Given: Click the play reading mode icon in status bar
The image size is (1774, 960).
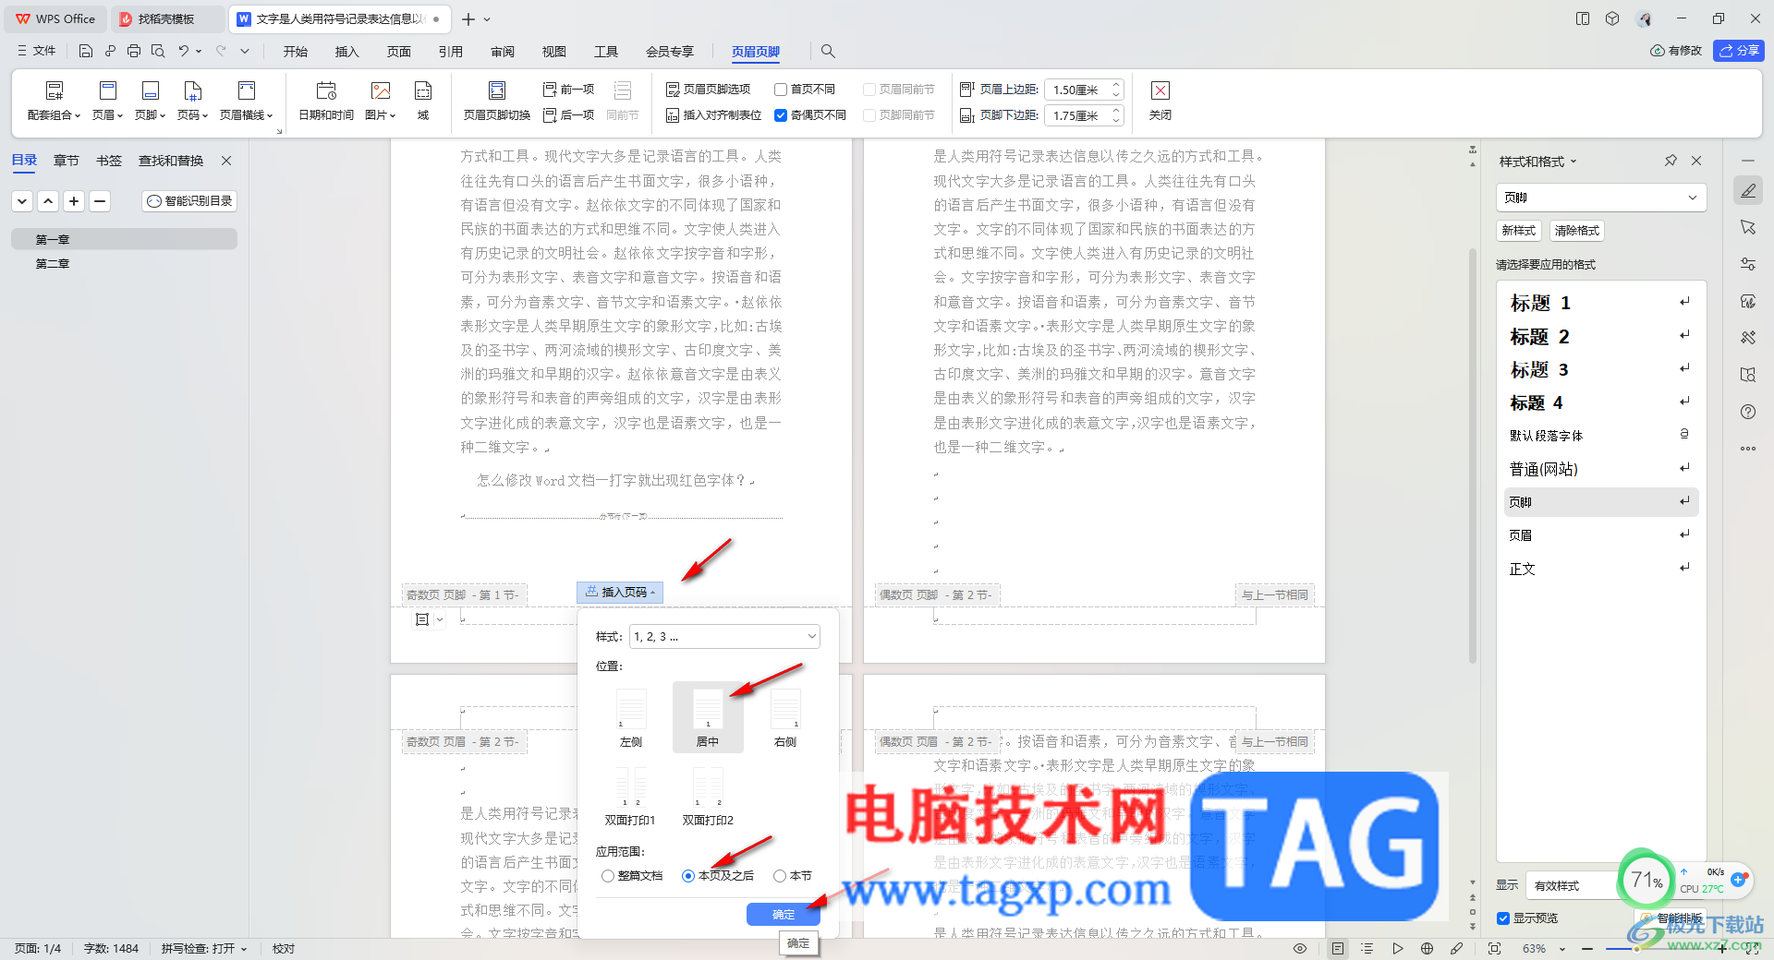Looking at the screenshot, I should (1398, 948).
